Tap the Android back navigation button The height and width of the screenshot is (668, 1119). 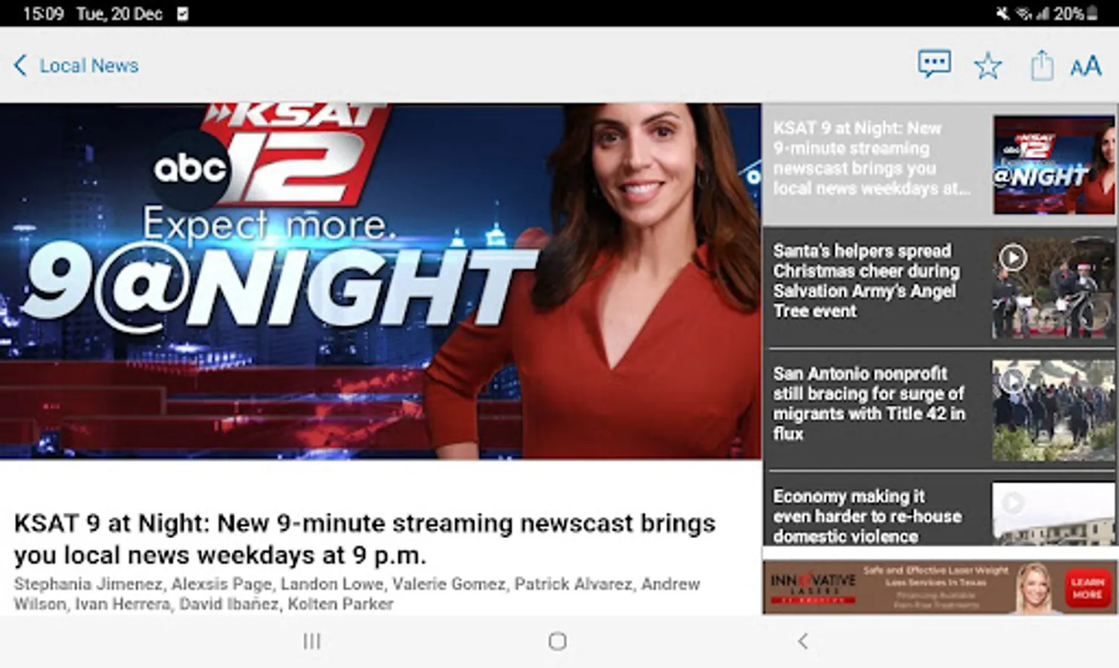[802, 641]
